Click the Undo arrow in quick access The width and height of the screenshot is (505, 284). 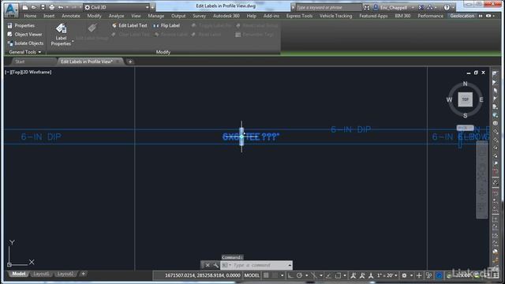[60, 7]
